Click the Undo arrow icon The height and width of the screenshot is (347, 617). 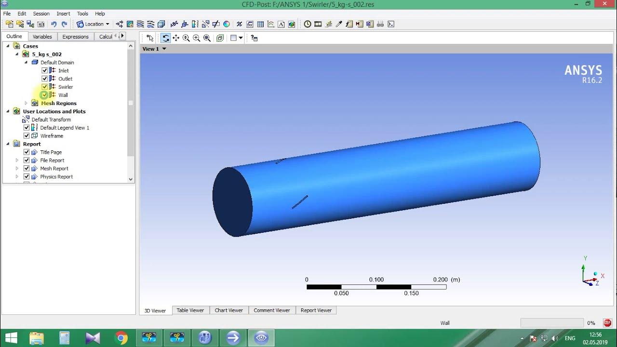pyautogui.click(x=54, y=24)
